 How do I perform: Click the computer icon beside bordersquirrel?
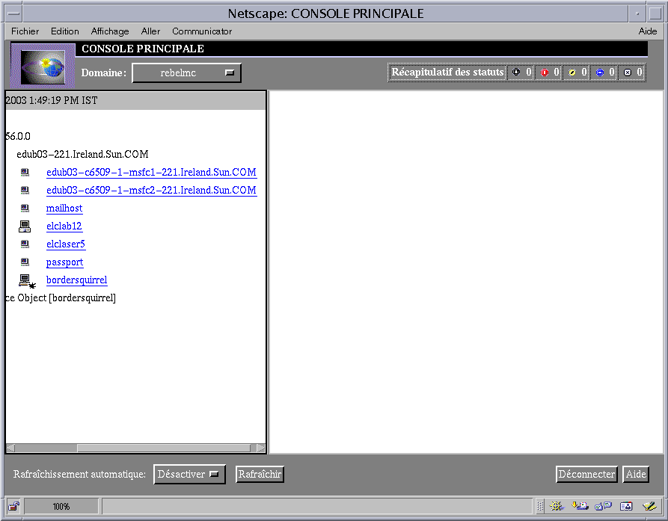pos(27,281)
